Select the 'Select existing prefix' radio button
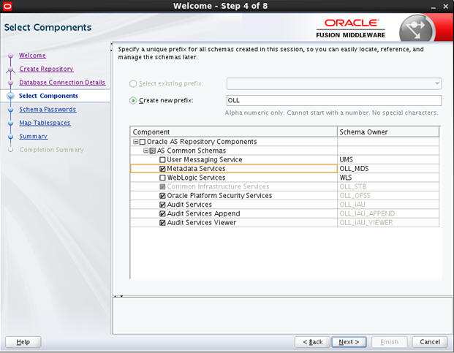Screen dimensions: 454x353 click(x=133, y=83)
